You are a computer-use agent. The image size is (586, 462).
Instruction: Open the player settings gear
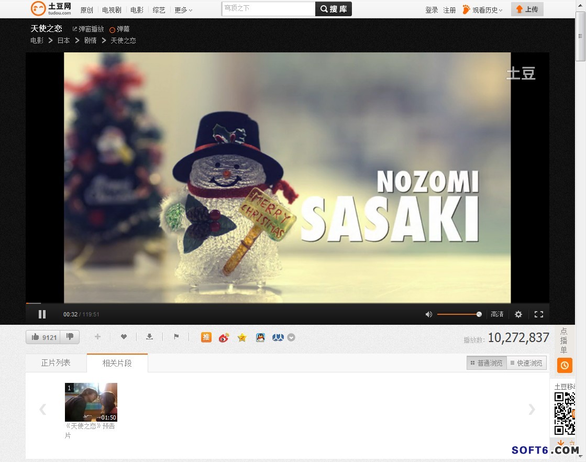[x=518, y=314]
